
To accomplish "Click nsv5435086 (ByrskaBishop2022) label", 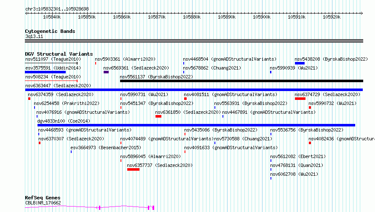I will click(221, 130).
